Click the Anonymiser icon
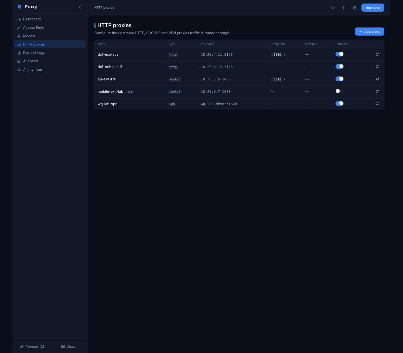This screenshot has height=353, width=403. tap(19, 70)
